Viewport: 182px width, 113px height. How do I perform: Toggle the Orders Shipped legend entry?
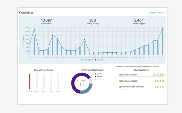click(87, 60)
